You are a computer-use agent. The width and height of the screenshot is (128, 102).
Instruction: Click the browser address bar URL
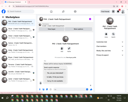tap(32, 6)
